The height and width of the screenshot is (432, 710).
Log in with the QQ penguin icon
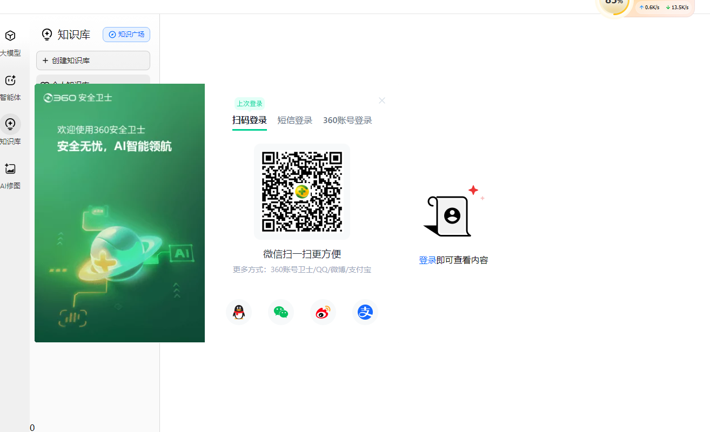coord(239,312)
